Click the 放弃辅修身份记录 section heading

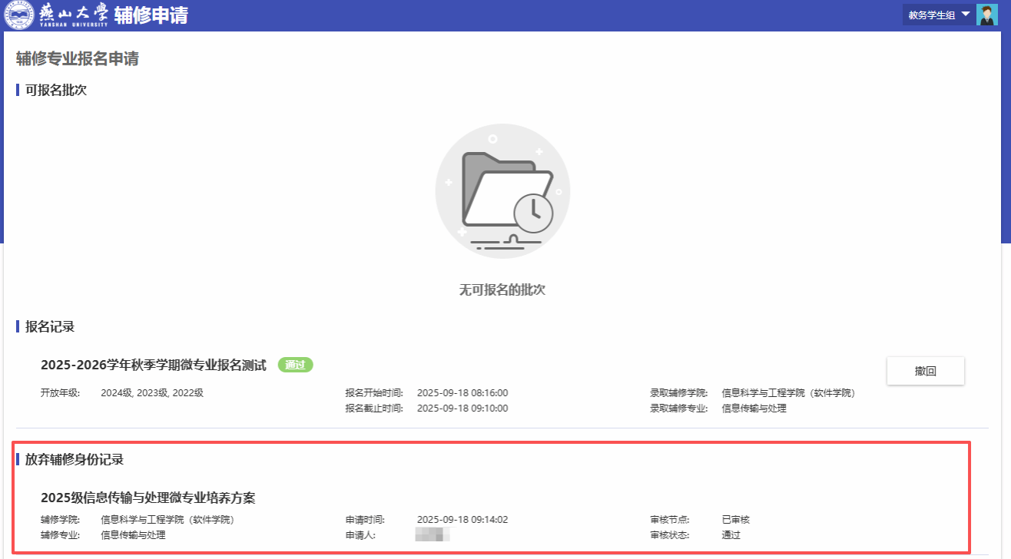[75, 459]
